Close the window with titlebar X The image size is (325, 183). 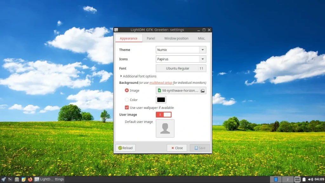pyautogui.click(x=209, y=30)
